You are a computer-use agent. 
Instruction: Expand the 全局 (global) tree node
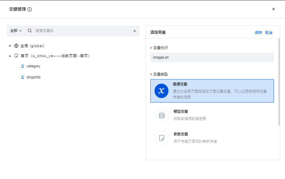coord(10,46)
